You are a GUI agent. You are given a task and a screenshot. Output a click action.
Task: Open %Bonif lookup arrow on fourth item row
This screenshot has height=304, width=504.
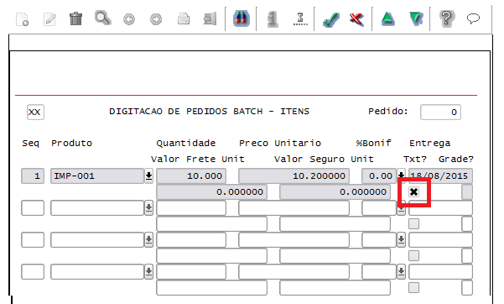[401, 272]
